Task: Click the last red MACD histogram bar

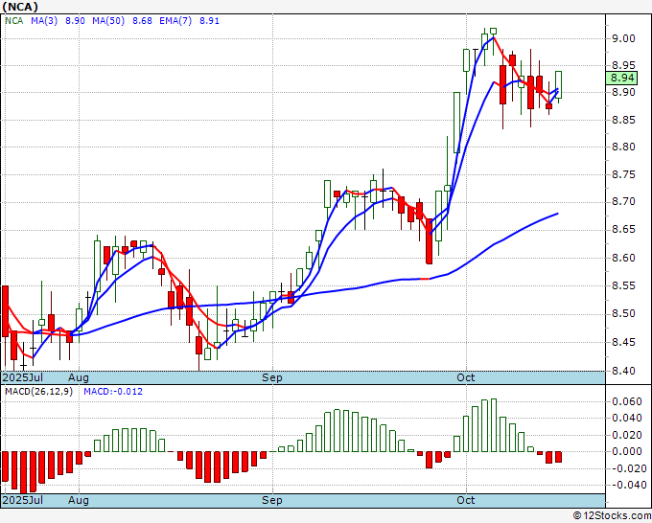Action: pyautogui.click(x=558, y=457)
